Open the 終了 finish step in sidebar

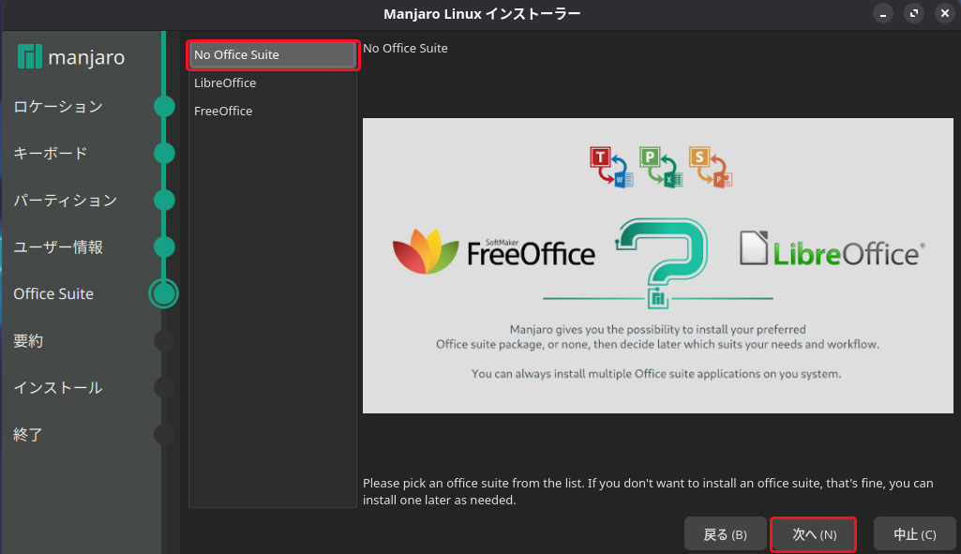coord(28,435)
